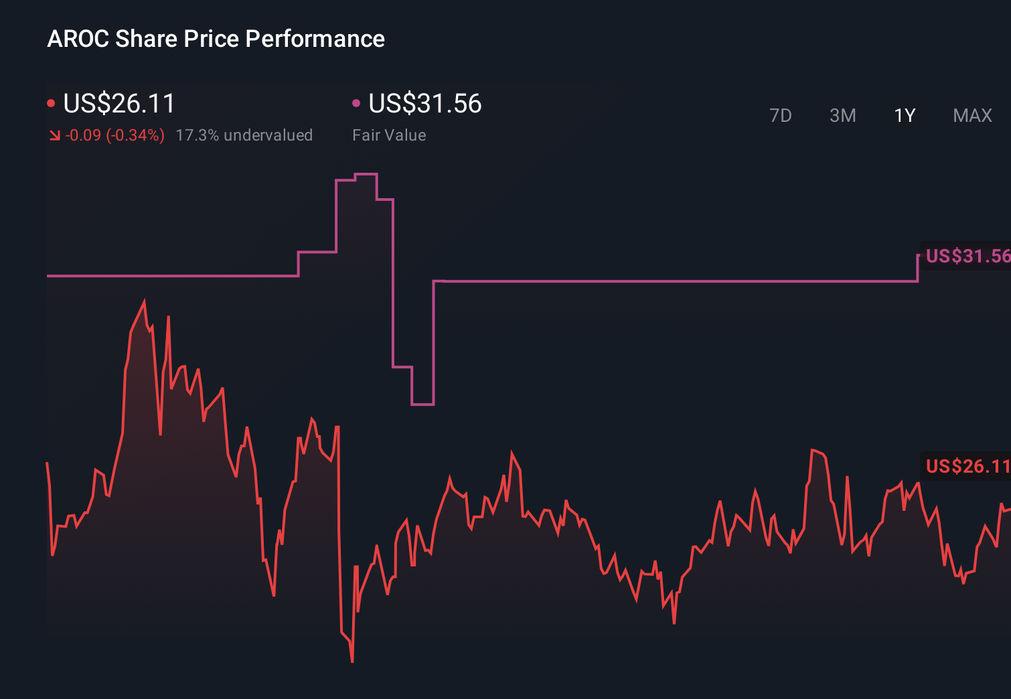The height and width of the screenshot is (699, 1011).
Task: Switch to the 3M time range
Action: point(842,115)
